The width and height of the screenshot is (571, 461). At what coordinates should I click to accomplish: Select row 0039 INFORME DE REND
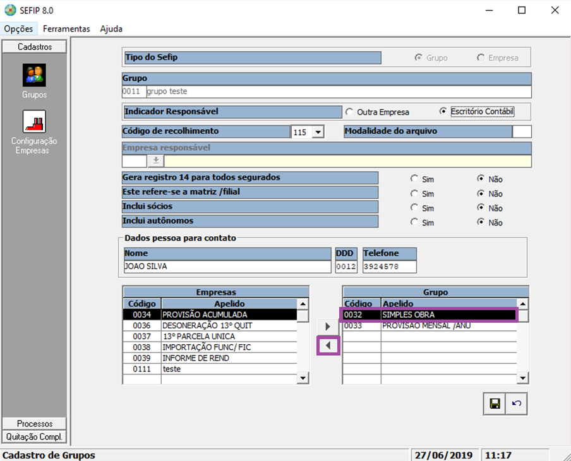point(210,358)
